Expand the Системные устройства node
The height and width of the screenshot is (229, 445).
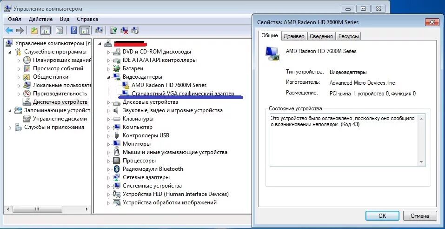pos(108,186)
